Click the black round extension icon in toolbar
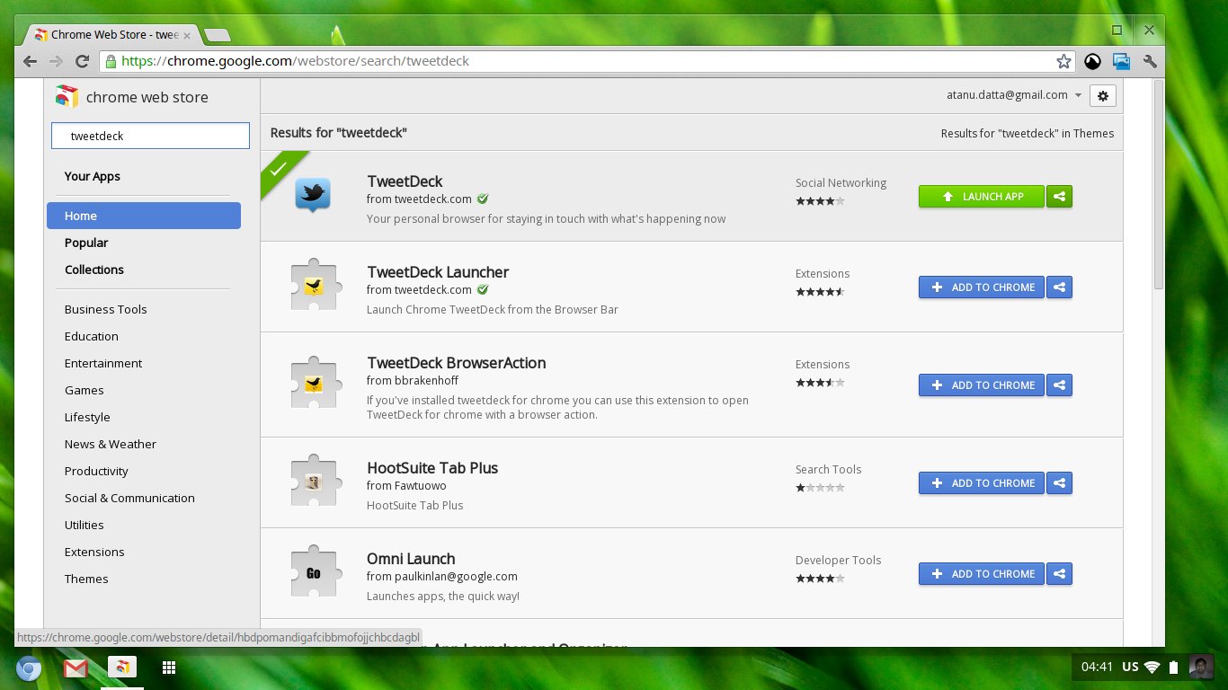 (x=1092, y=61)
